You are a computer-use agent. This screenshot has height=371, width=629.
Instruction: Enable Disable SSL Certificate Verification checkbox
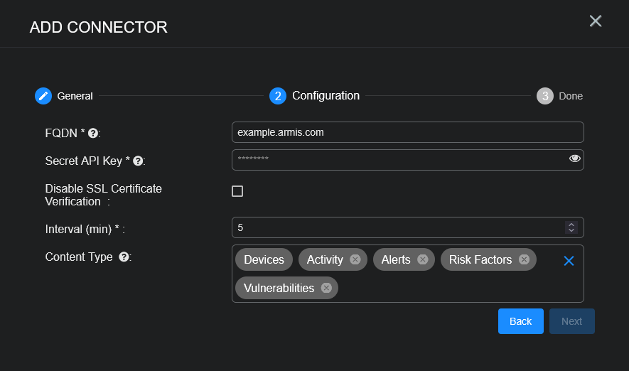coord(237,191)
